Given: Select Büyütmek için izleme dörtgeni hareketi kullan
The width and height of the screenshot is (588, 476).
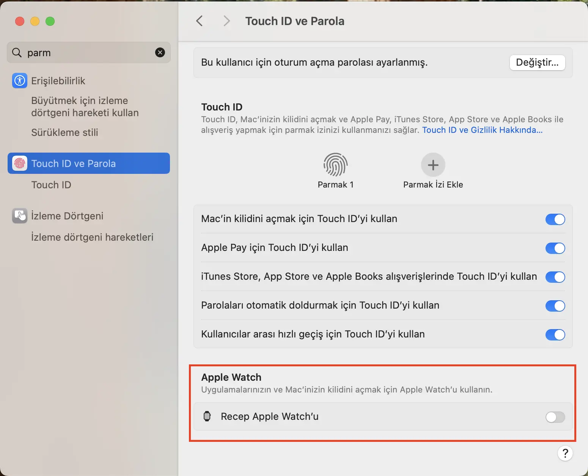Looking at the screenshot, I should point(85,107).
